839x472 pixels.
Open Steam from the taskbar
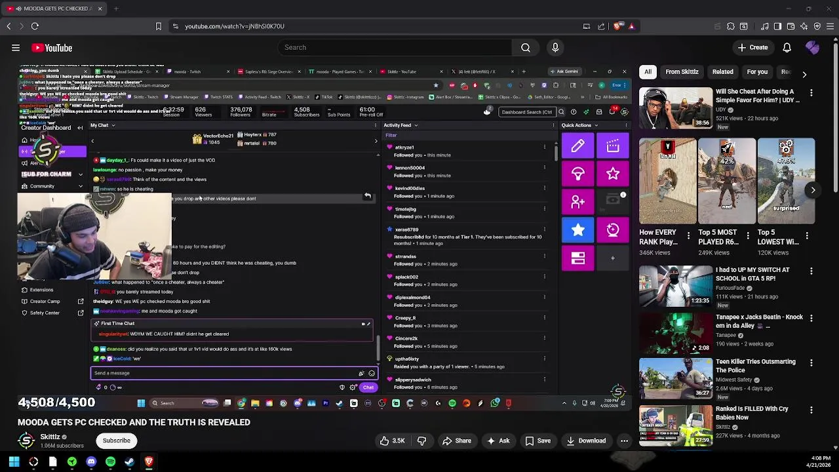click(x=129, y=462)
